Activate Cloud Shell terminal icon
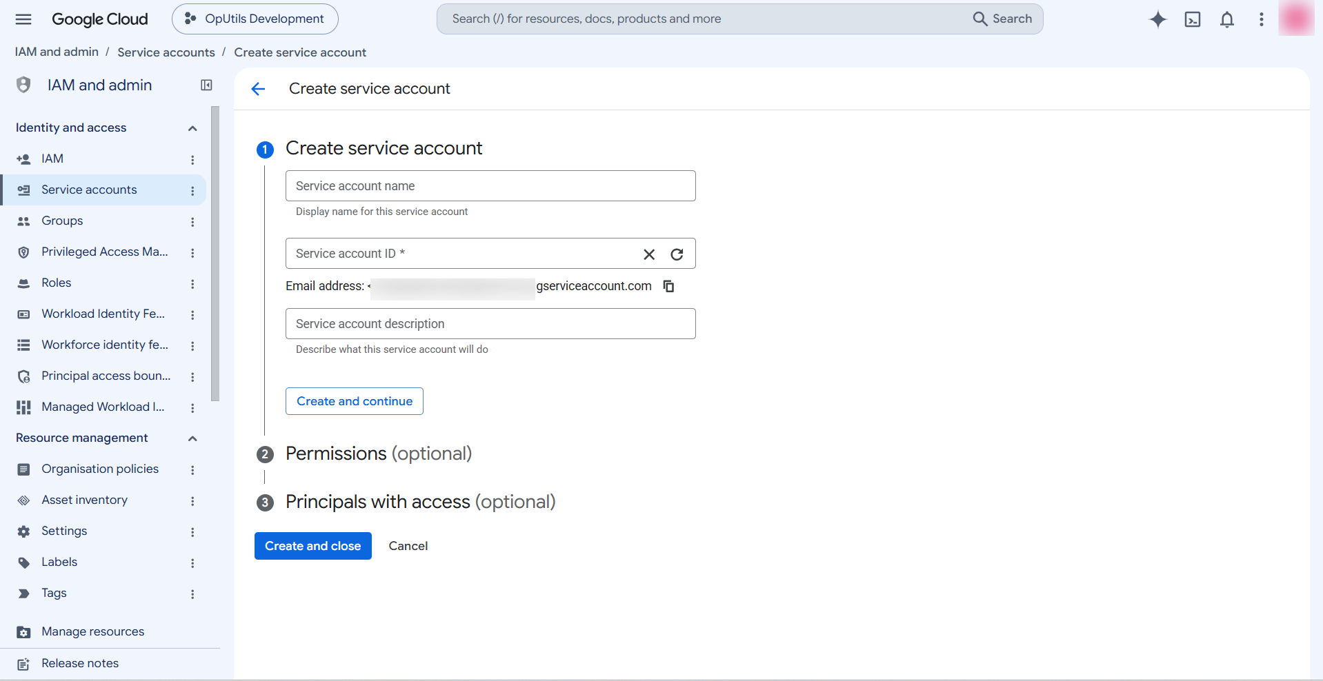 pyautogui.click(x=1193, y=19)
